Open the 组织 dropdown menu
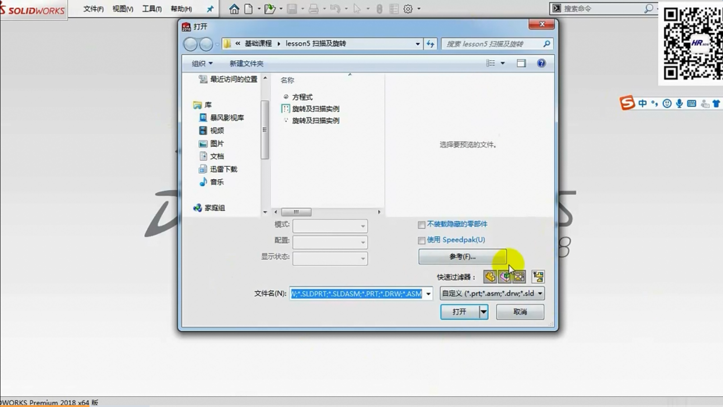The width and height of the screenshot is (723, 407). click(202, 63)
